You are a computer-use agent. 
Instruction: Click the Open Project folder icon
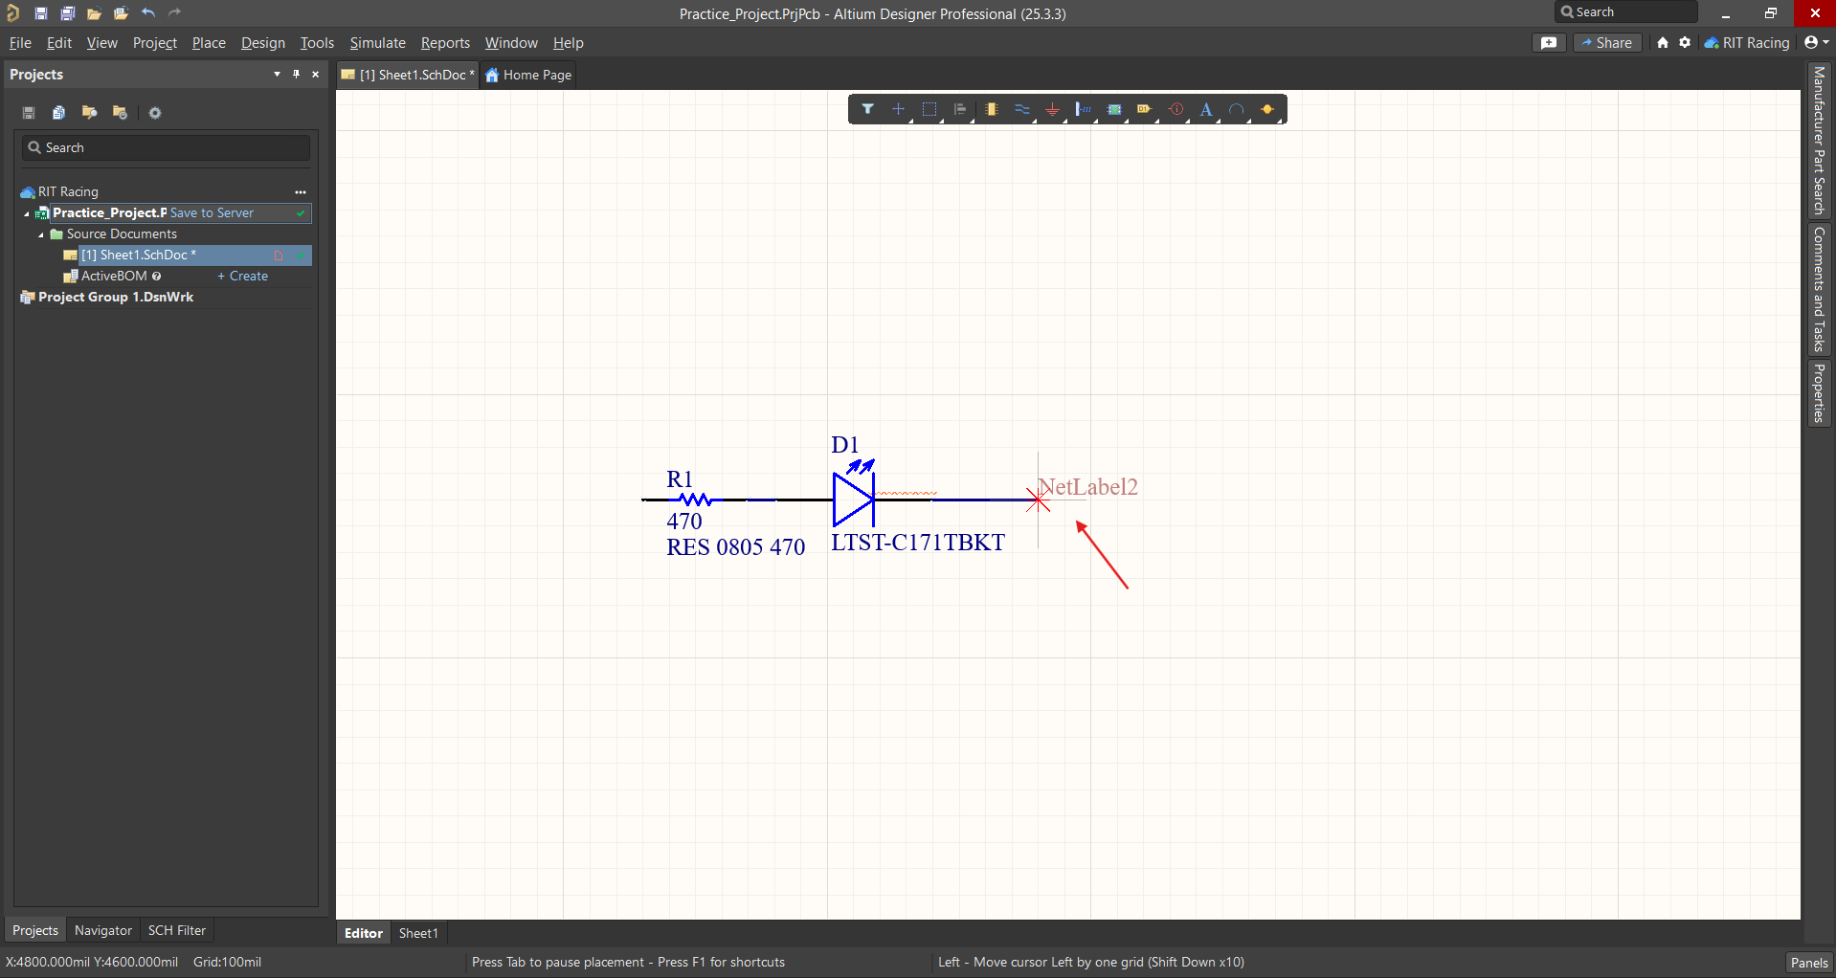(121, 13)
